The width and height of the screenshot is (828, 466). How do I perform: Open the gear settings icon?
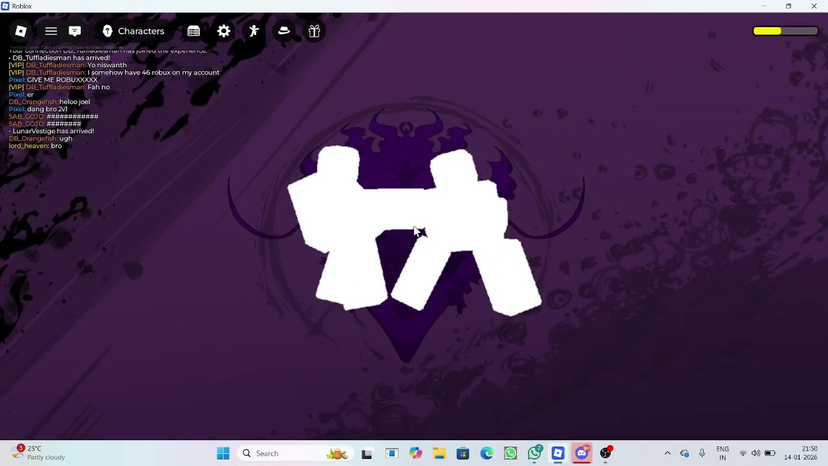pyautogui.click(x=224, y=31)
